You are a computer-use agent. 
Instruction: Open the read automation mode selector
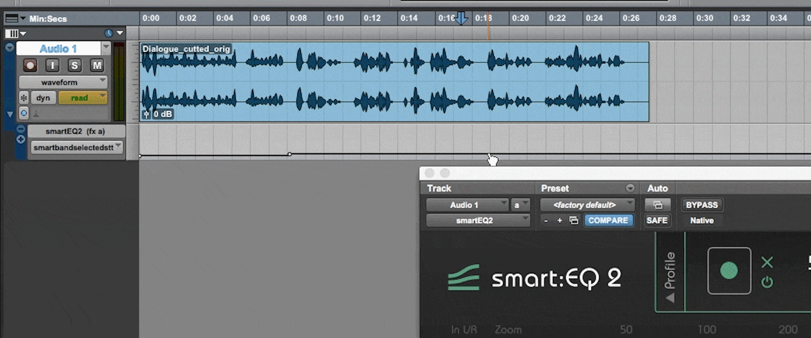point(83,98)
